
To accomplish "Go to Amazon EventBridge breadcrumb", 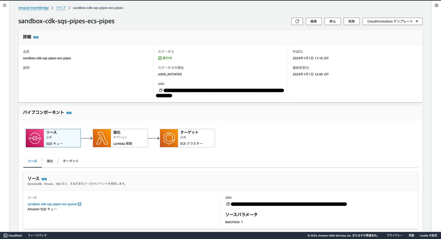I will [x=33, y=8].
